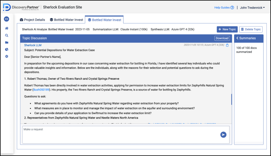Image resolution: width=271 pixels, height=156 pixels.
Task: Download the topic discussion
Action: [222, 38]
